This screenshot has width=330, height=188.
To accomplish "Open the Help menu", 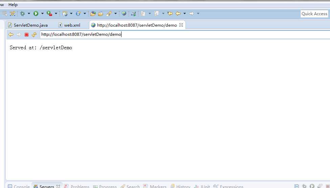I will tap(13, 5).
